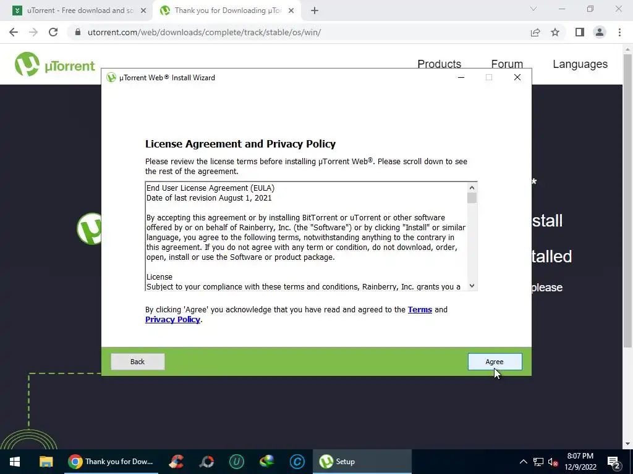Open the Windows Start menu
633x474 pixels.
[15, 462]
